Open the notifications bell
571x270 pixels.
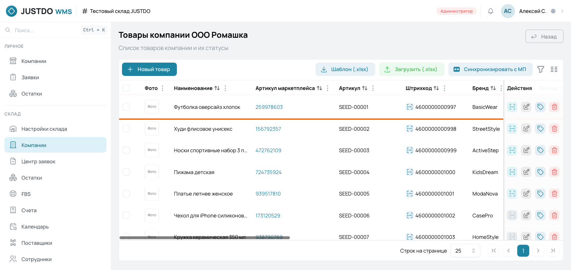(491, 11)
